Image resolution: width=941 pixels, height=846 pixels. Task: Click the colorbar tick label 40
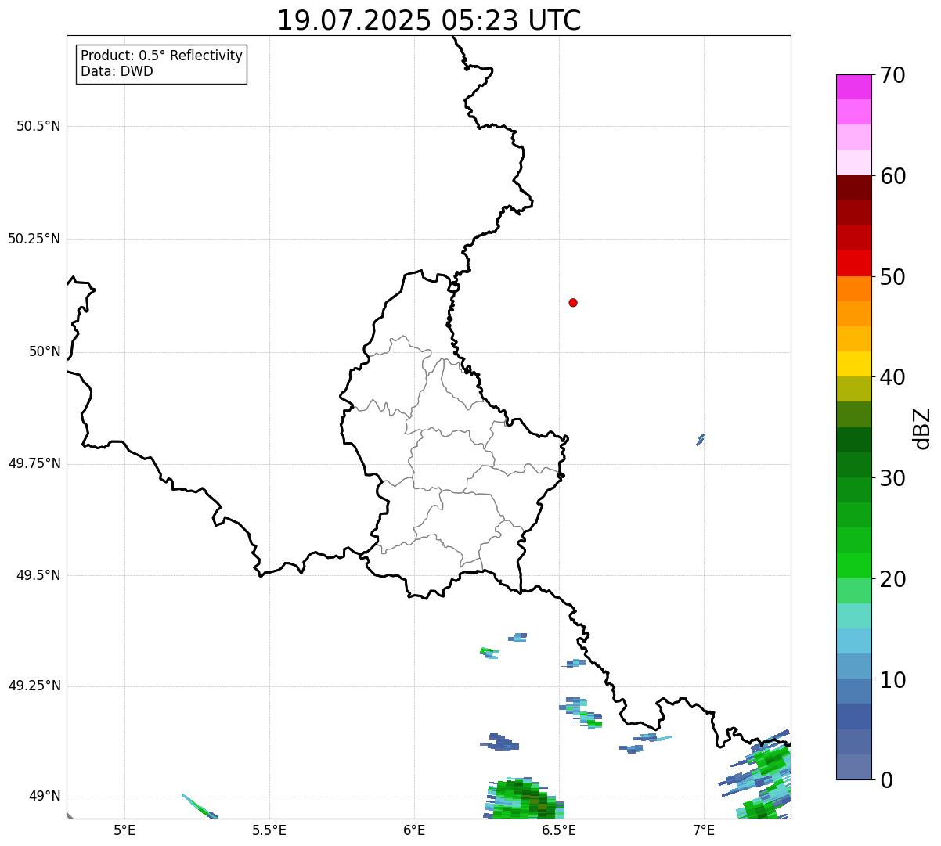point(892,377)
